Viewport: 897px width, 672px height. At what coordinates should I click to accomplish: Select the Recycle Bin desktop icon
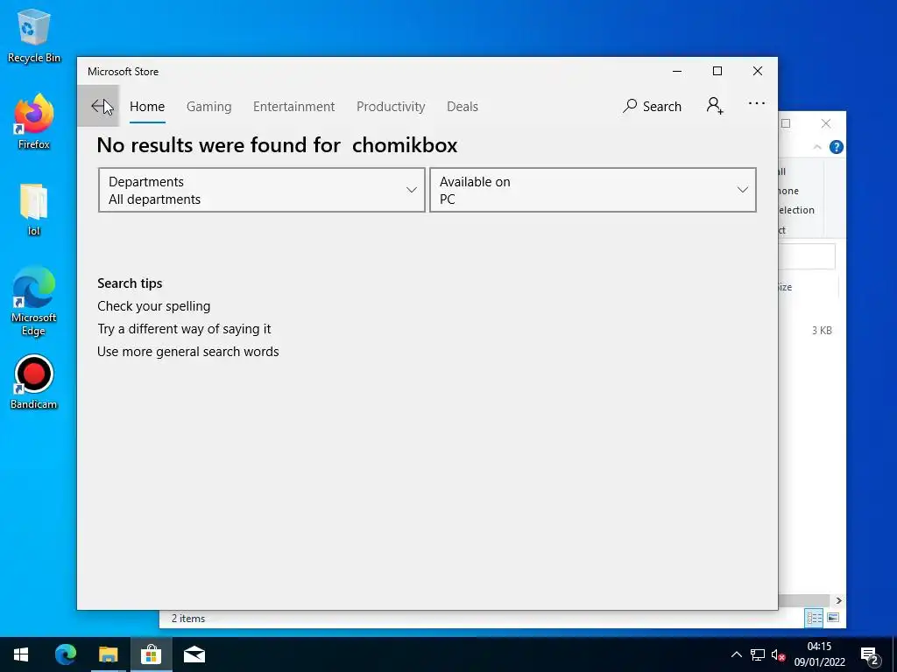34,36
